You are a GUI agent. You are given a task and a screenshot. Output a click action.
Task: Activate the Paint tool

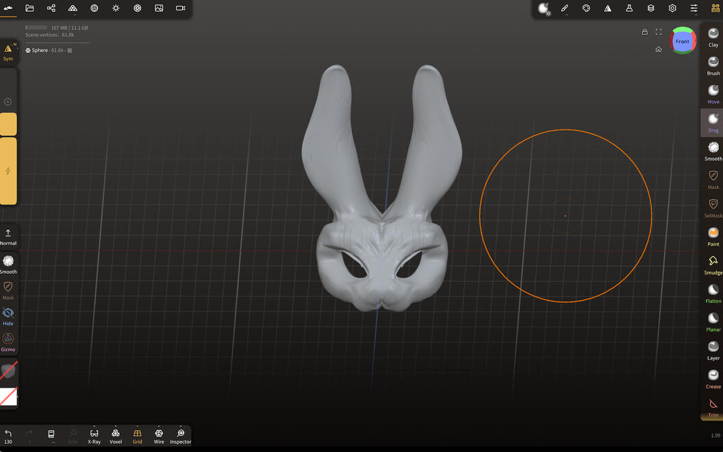point(713,236)
